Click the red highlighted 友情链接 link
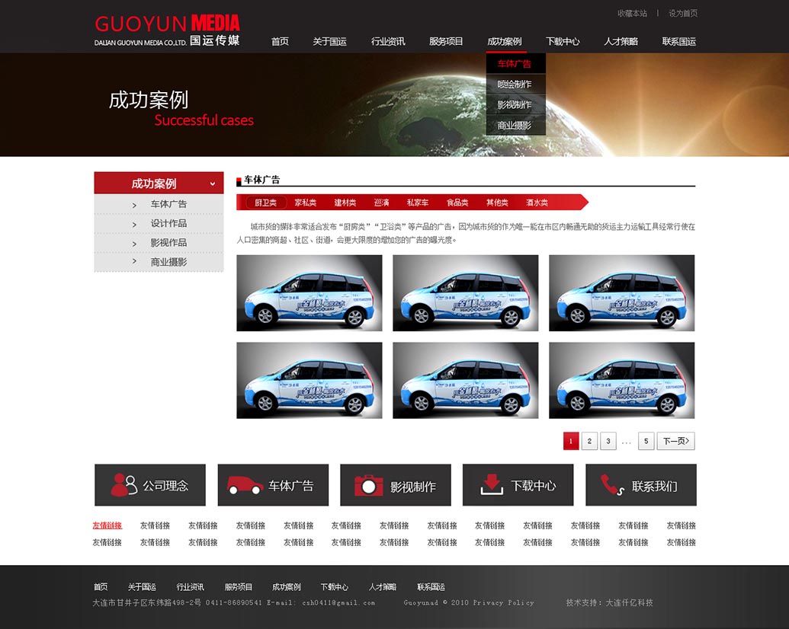 (107, 525)
